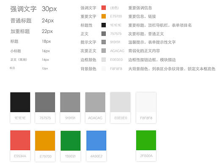Click the '(主色)' text
This screenshot has height=165, width=220.
(114, 8)
